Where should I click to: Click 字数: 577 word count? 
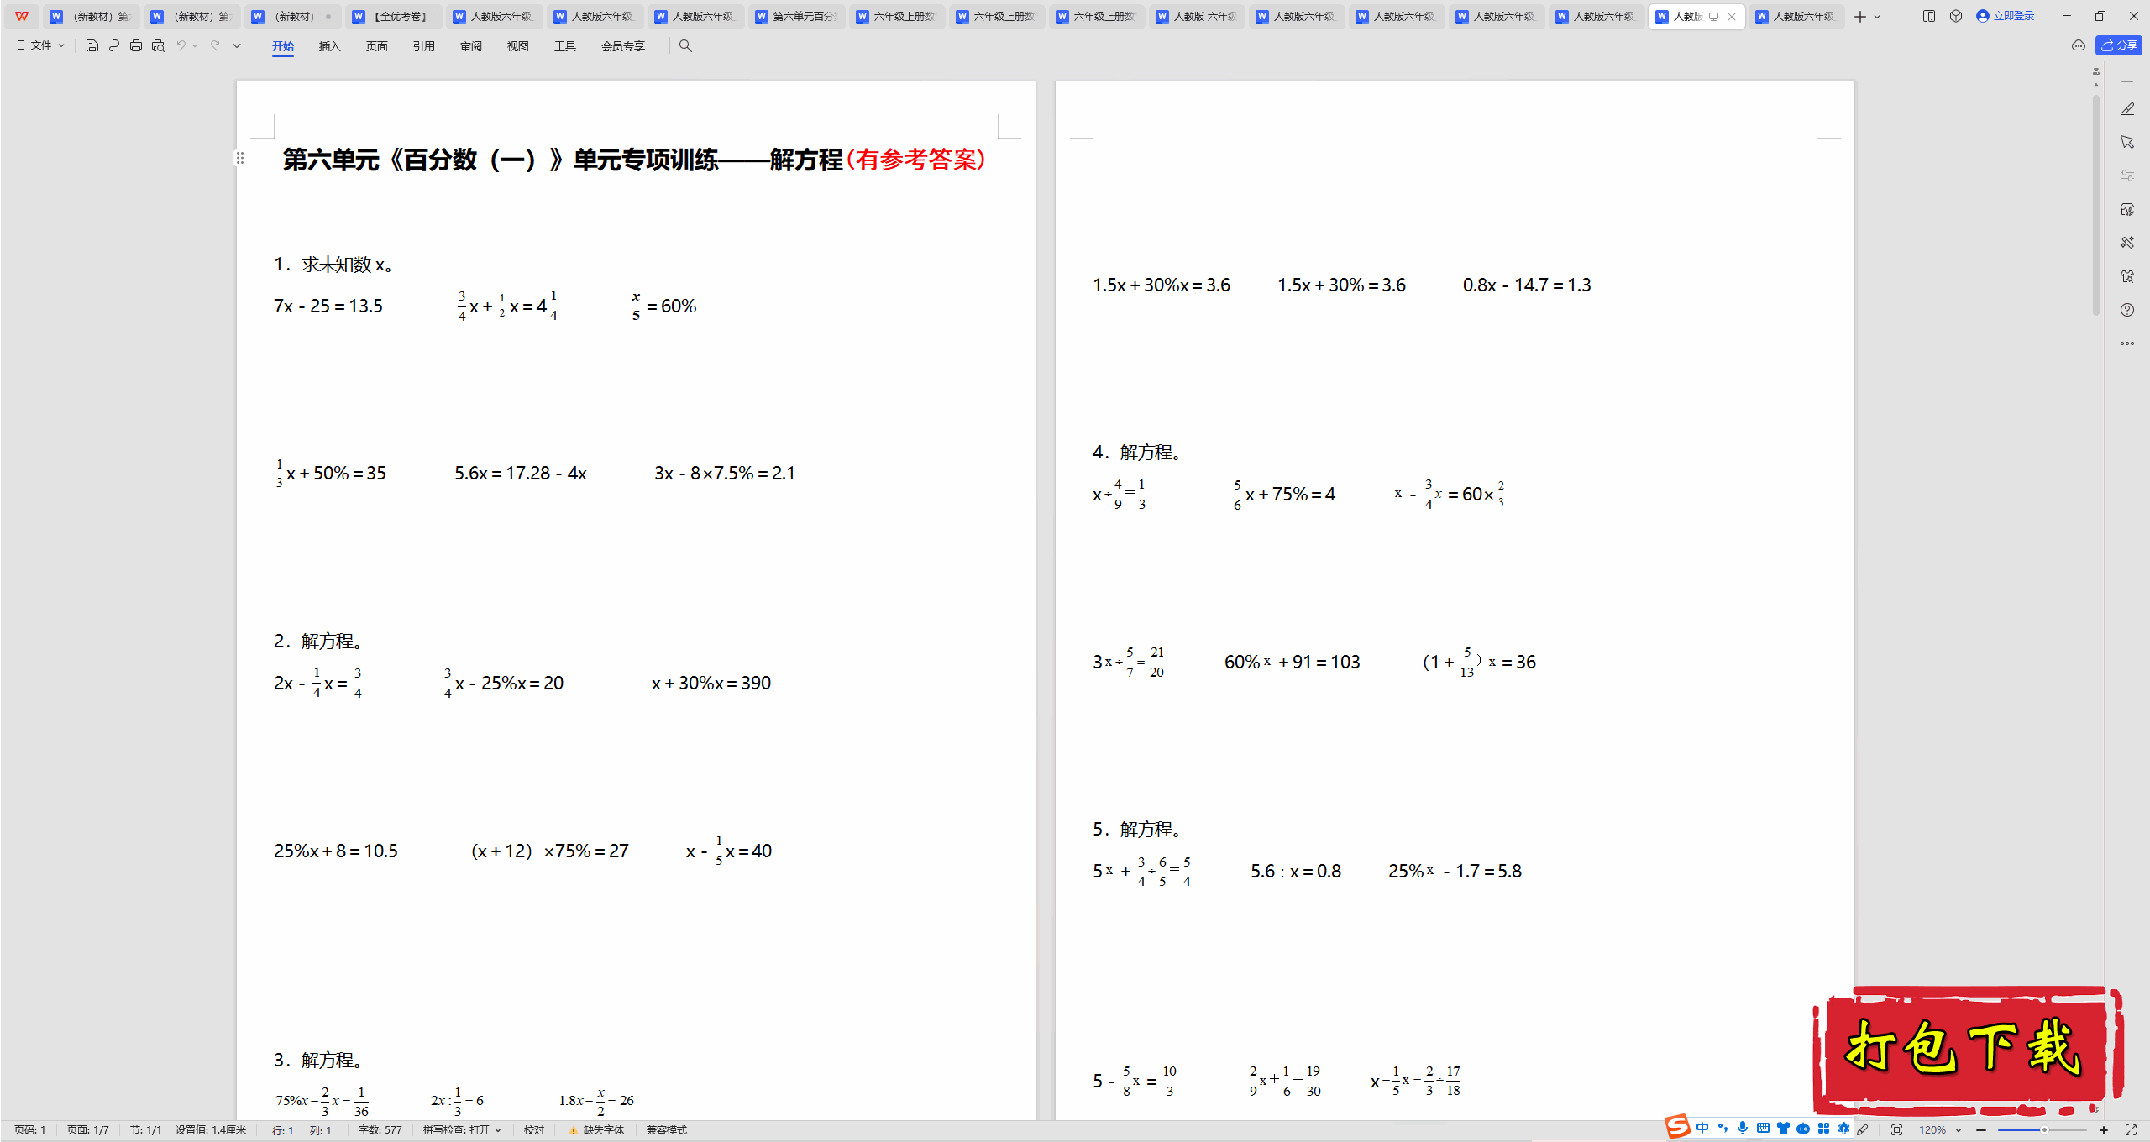380,1130
